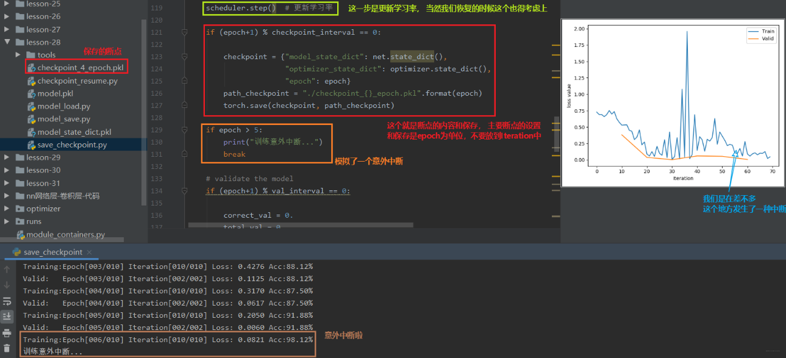Open model_save.py file
The height and width of the screenshot is (358, 786).
[63, 119]
